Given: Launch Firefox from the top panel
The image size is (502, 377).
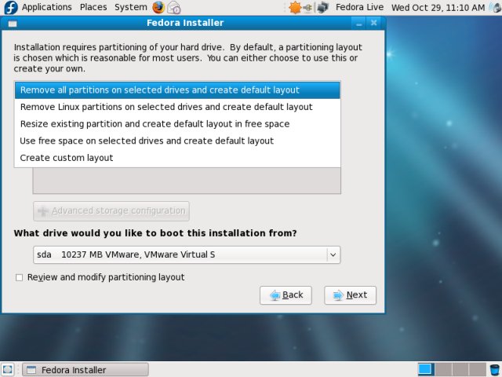Looking at the screenshot, I should pos(158,7).
